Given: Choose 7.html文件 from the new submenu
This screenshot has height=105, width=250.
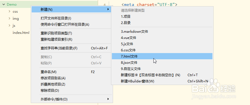Looking at the screenshot, I should click(x=162, y=56).
